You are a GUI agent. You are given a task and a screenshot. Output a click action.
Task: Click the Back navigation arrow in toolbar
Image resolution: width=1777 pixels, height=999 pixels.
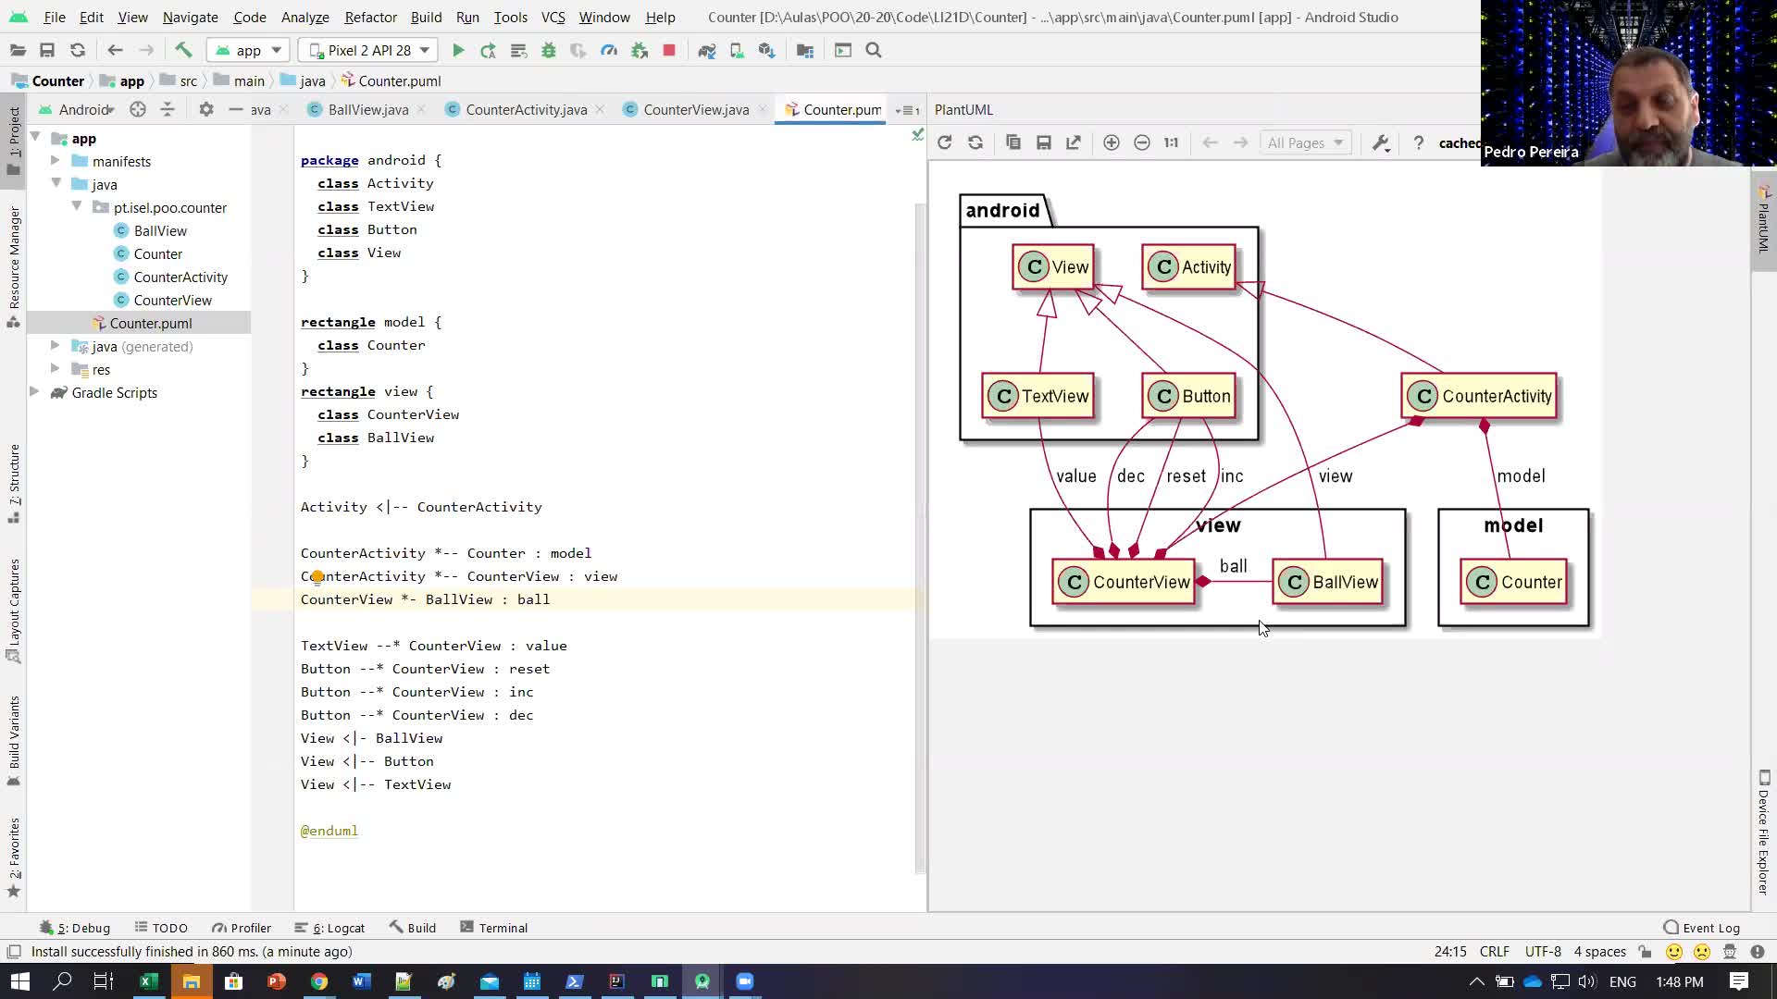coord(115,50)
